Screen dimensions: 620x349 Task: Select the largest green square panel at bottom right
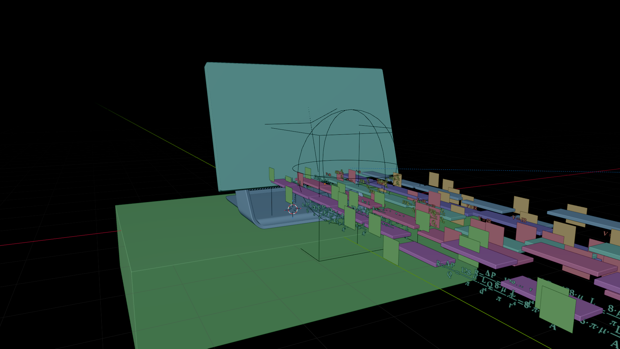pos(557,310)
